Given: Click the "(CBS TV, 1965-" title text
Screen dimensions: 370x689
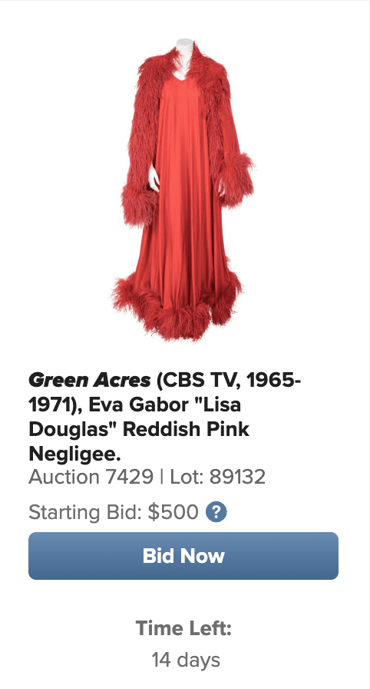Looking at the screenshot, I should pyautogui.click(x=229, y=381).
